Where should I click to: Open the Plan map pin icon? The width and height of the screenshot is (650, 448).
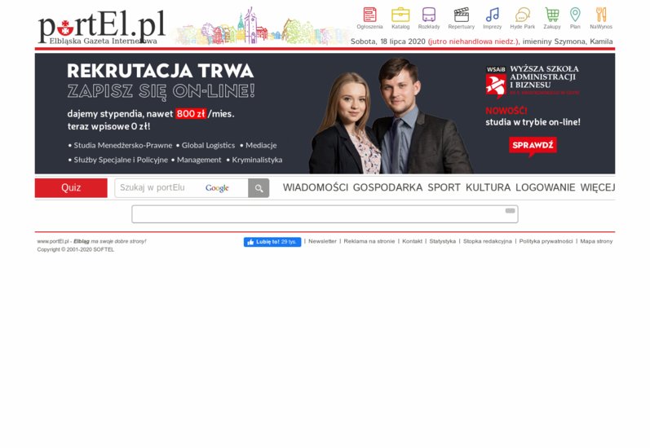point(575,18)
